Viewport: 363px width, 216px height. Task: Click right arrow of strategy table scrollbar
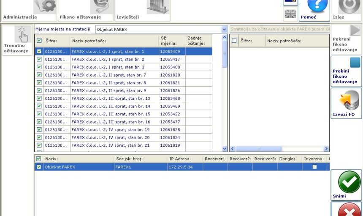326,148
